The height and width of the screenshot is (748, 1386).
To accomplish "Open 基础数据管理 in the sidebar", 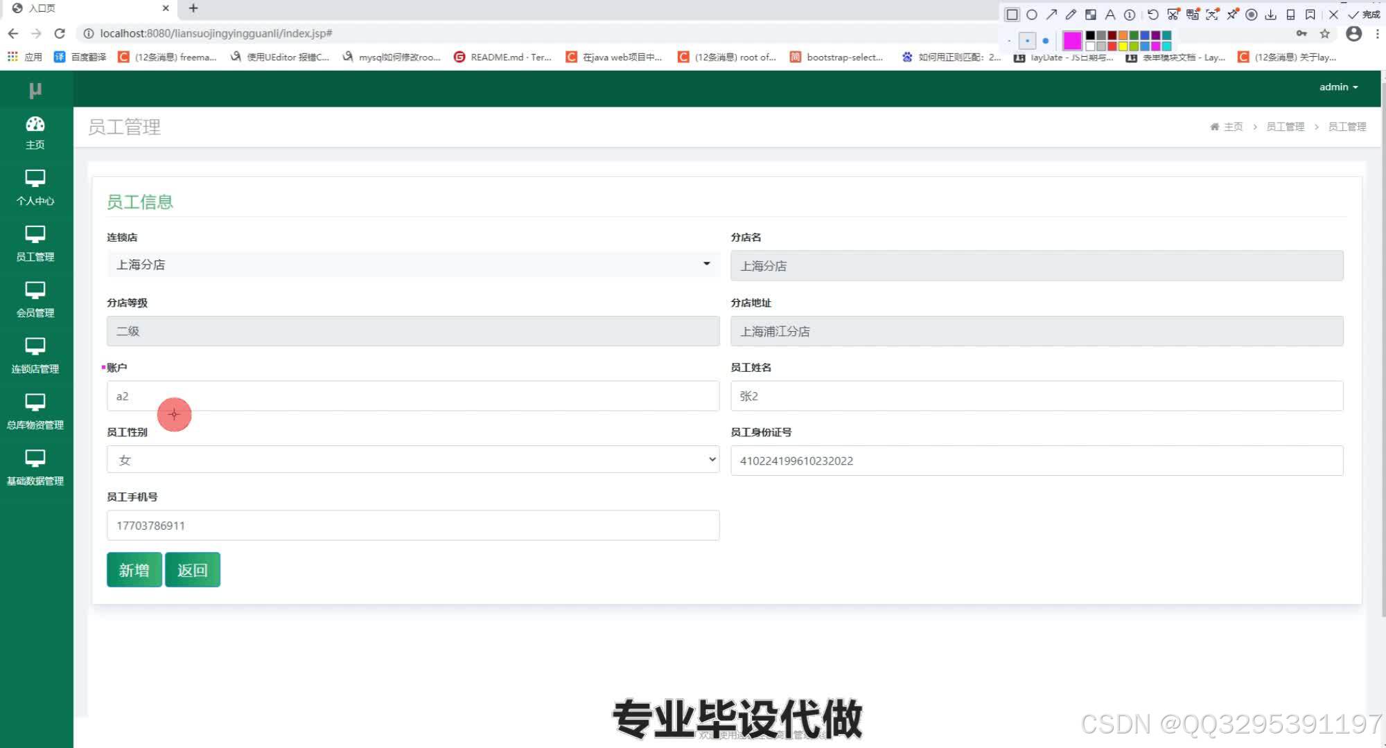I will [x=35, y=469].
